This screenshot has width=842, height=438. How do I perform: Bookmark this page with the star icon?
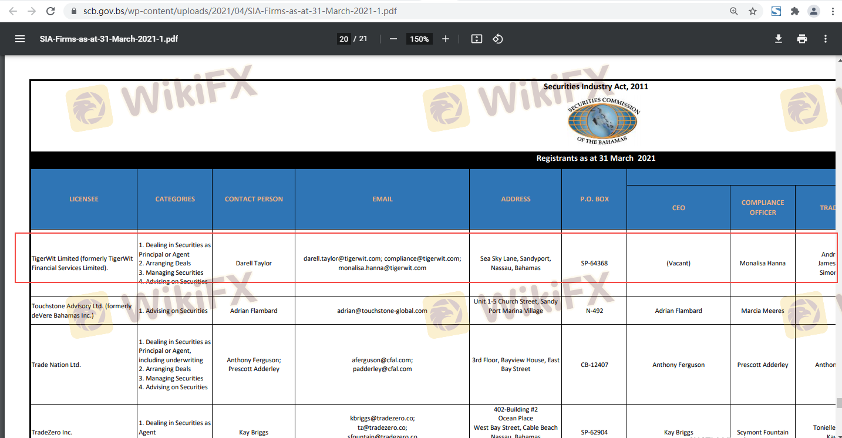tap(753, 11)
